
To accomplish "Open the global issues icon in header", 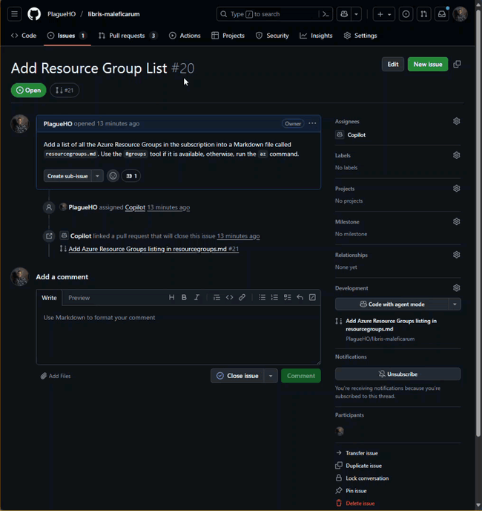I will point(406,14).
